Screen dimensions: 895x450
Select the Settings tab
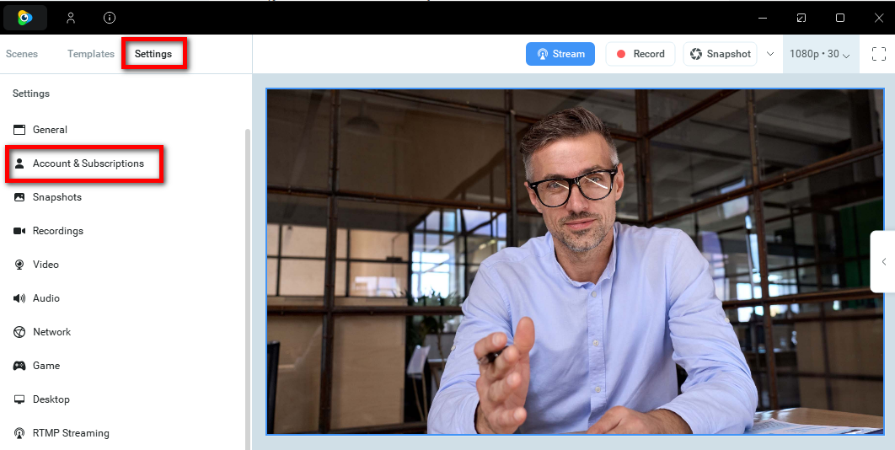(153, 54)
